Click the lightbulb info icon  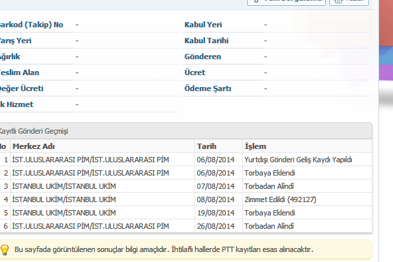pos(5,250)
